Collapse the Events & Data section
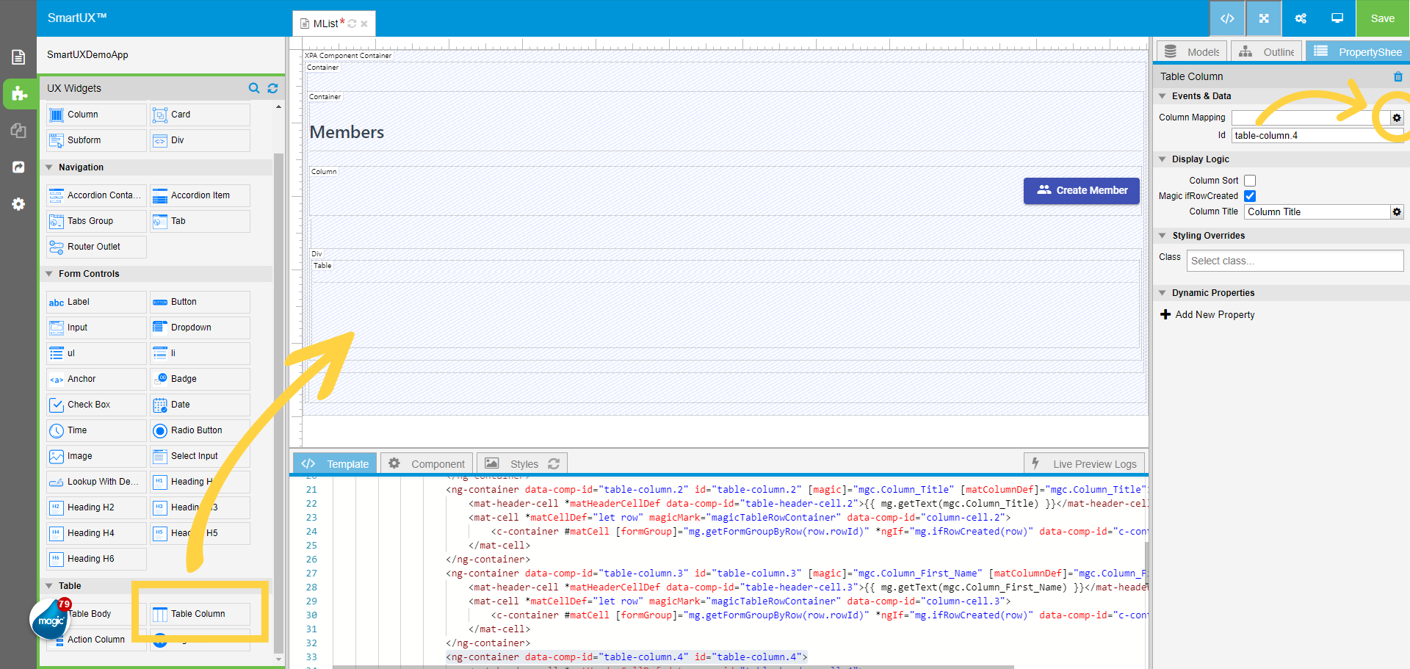The image size is (1410, 669). [x=1163, y=95]
